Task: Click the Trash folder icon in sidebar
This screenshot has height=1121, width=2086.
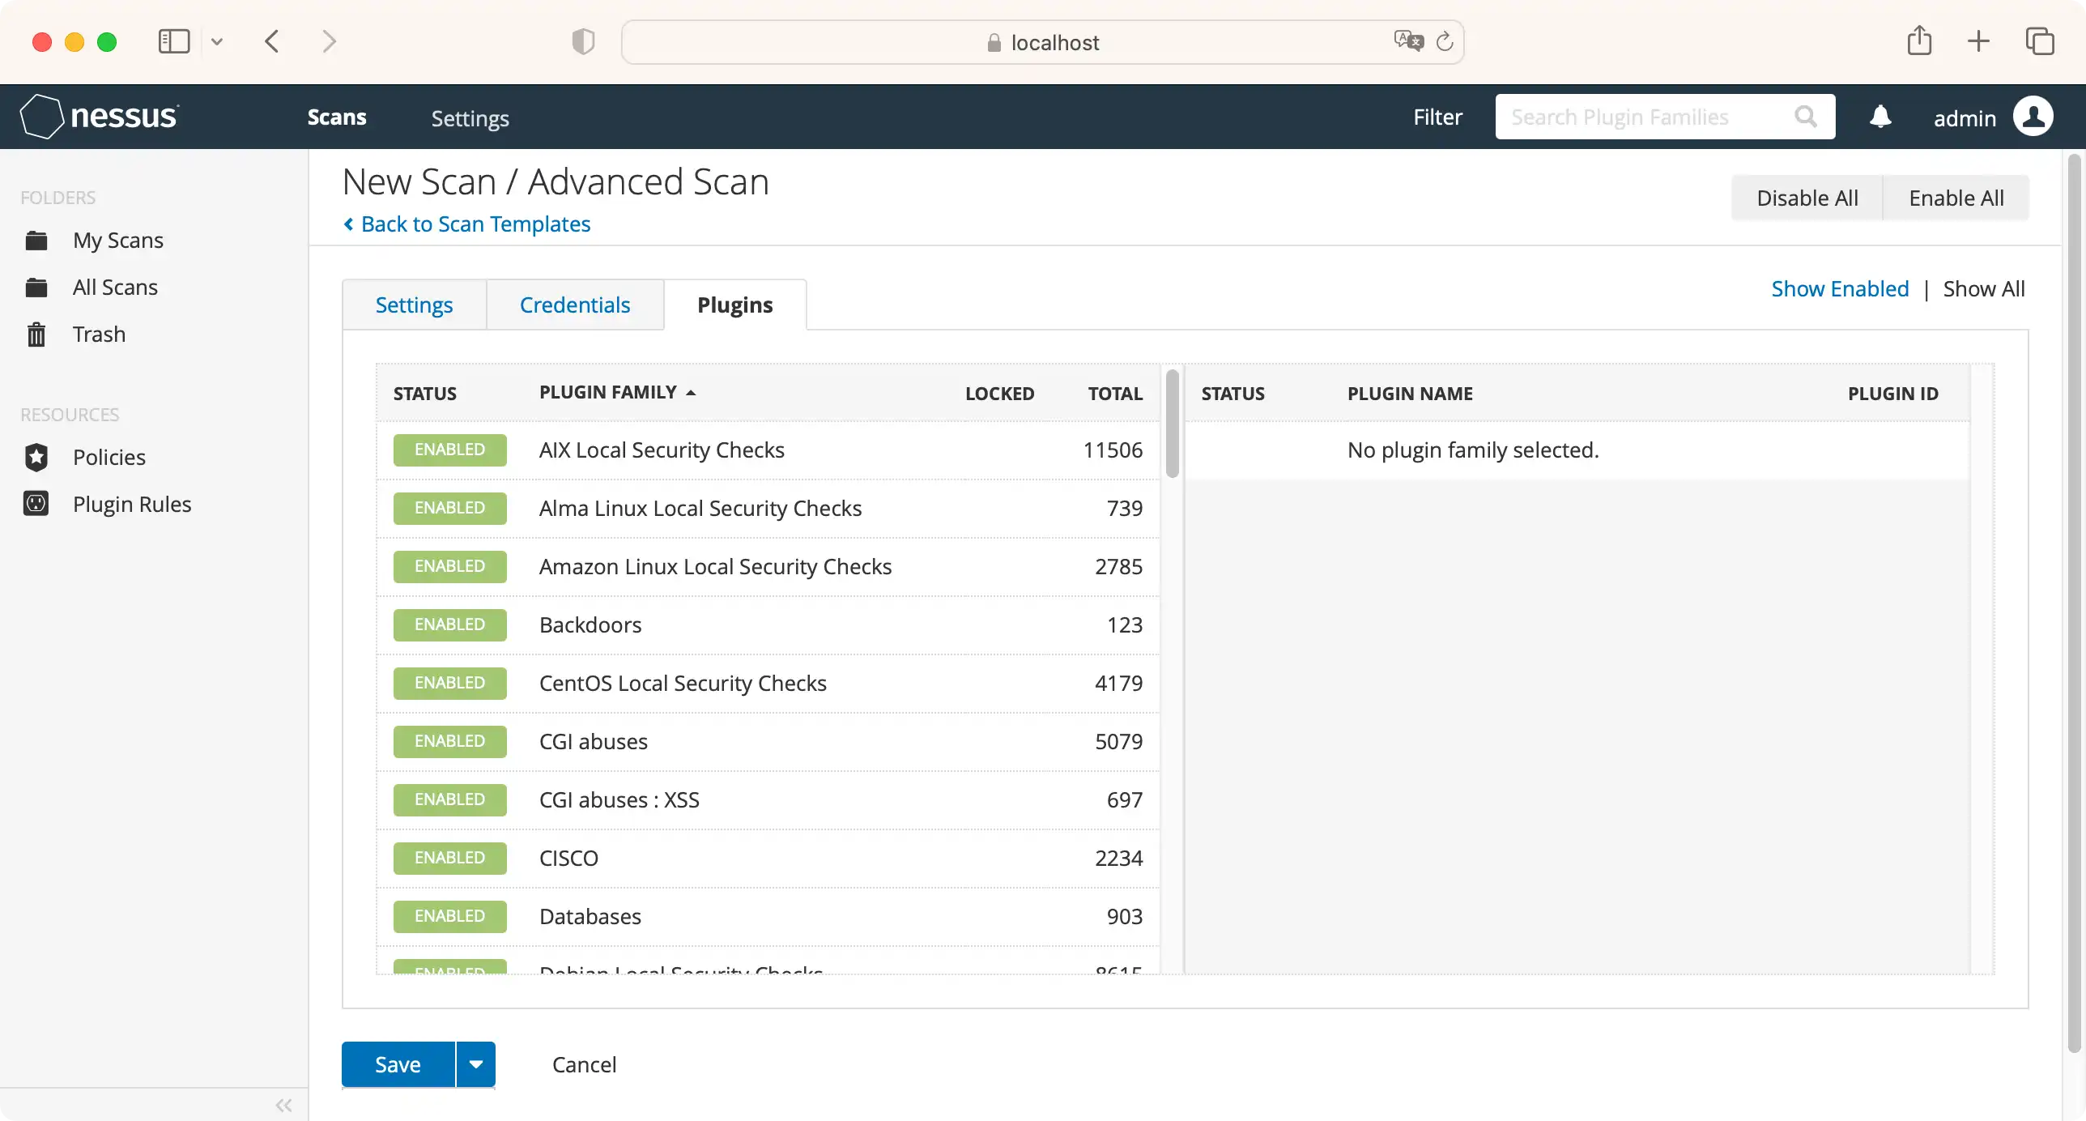Action: 36,334
